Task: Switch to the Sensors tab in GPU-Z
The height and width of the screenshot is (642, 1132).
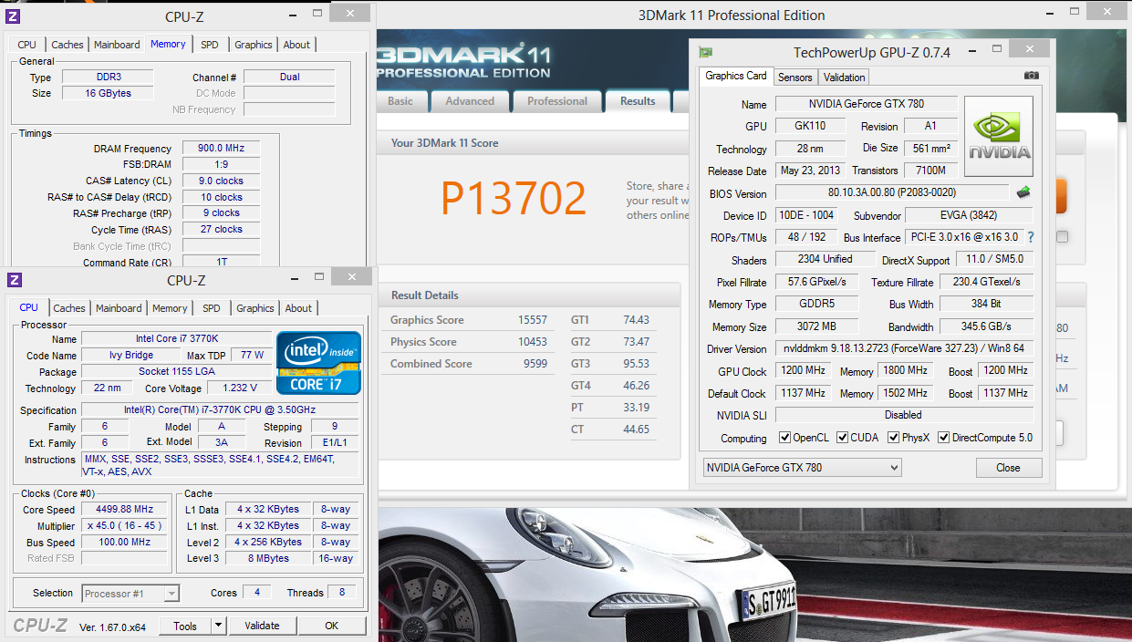Action: (795, 78)
